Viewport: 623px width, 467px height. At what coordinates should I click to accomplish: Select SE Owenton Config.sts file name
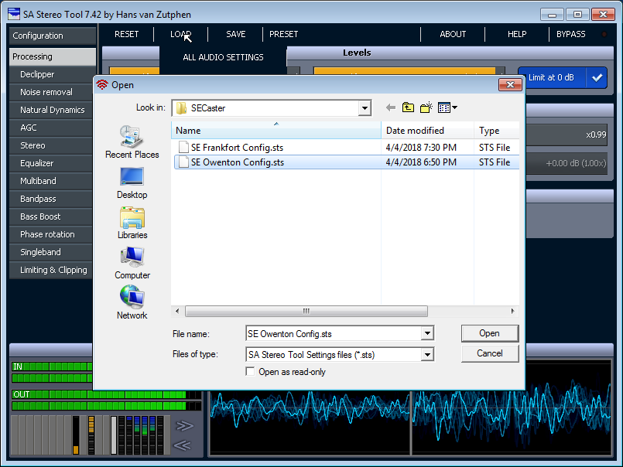click(x=237, y=162)
